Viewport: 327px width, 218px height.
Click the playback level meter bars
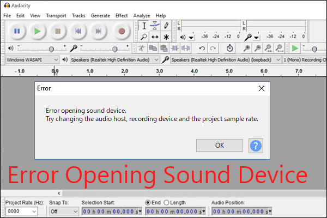pyautogui.click(x=210, y=26)
